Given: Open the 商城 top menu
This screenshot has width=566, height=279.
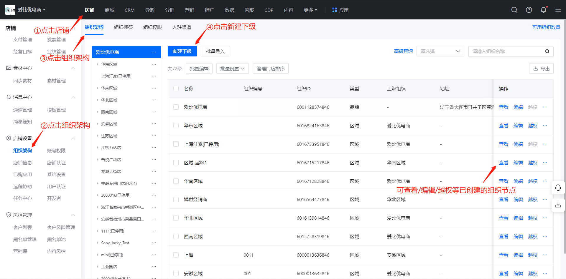Looking at the screenshot, I should pyautogui.click(x=109, y=10).
